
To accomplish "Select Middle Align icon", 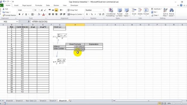I will coord(53,10).
